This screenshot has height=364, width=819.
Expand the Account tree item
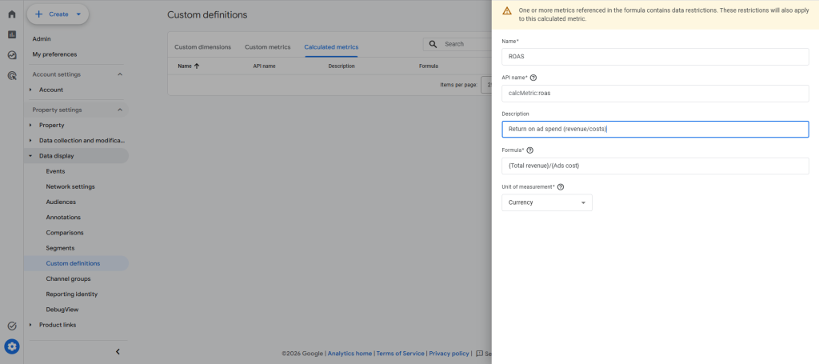tap(31, 90)
